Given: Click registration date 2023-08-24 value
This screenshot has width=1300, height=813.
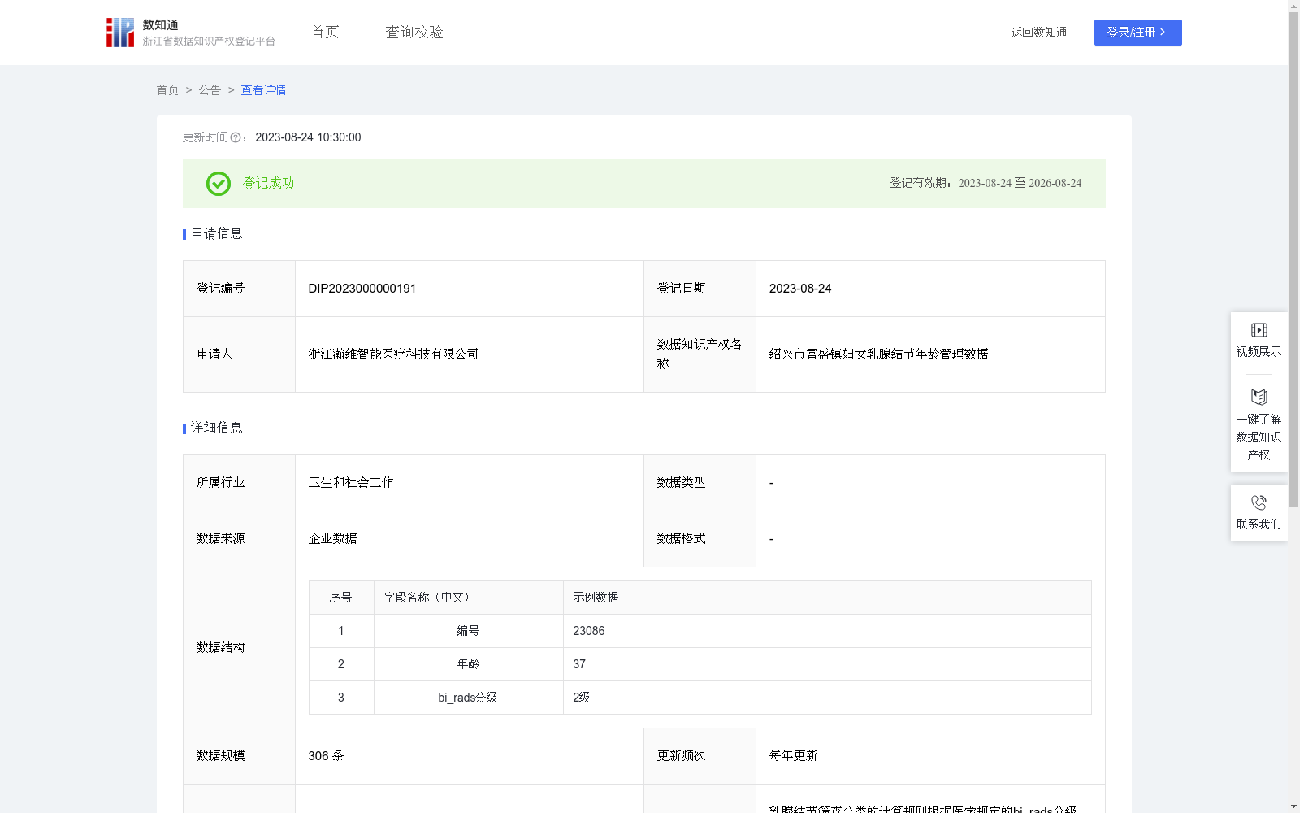Looking at the screenshot, I should [800, 289].
